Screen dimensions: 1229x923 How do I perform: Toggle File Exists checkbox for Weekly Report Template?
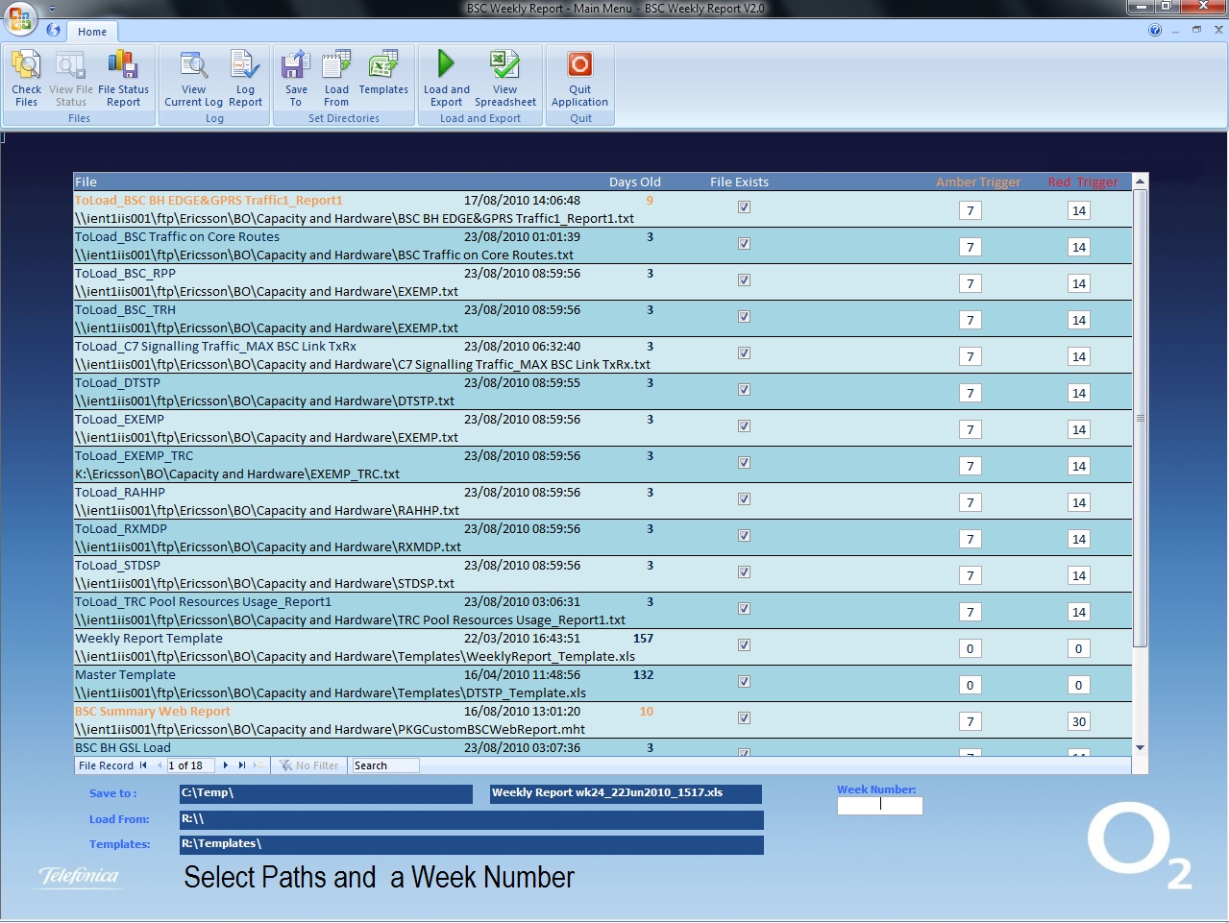(744, 645)
